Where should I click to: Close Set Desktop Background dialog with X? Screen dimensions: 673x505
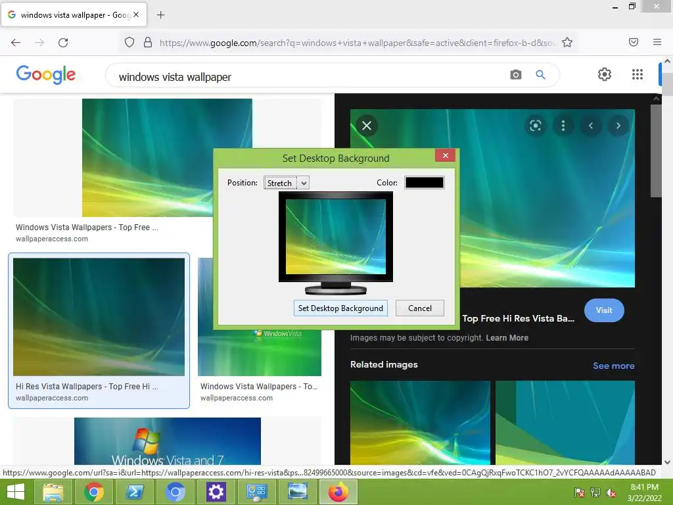(x=445, y=155)
